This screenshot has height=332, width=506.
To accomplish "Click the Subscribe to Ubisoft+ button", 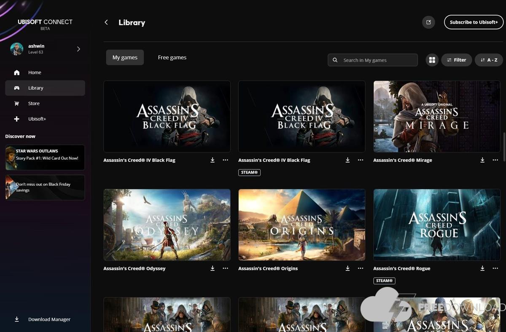I will 474,22.
